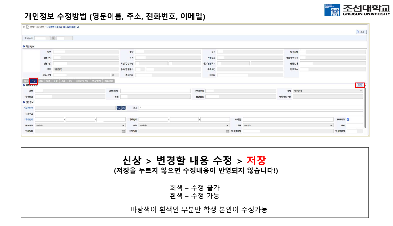Open the 장학 tab

pos(56,81)
